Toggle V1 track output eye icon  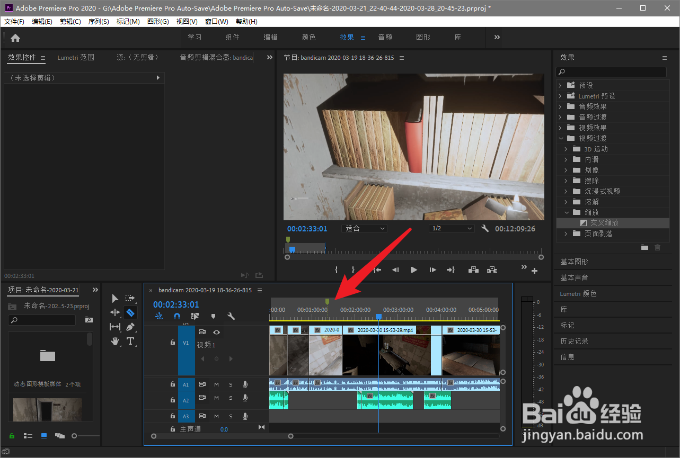[x=216, y=332]
